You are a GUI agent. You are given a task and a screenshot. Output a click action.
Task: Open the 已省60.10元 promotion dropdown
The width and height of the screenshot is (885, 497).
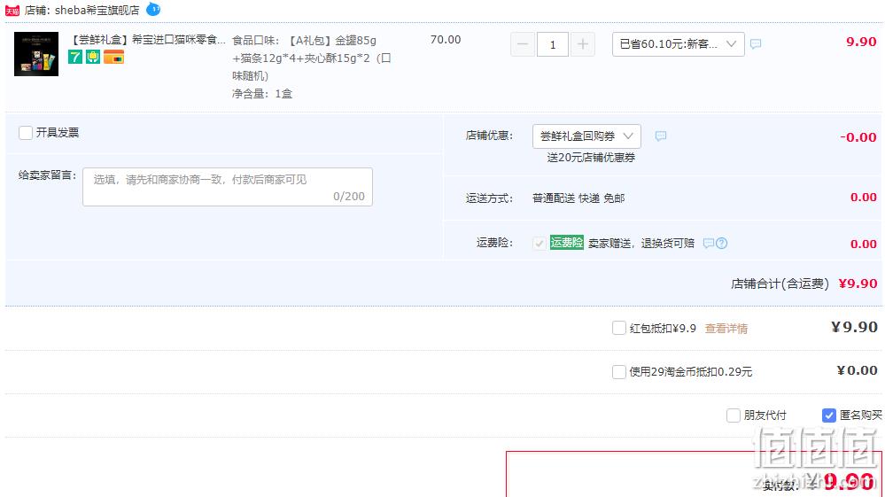pos(678,44)
